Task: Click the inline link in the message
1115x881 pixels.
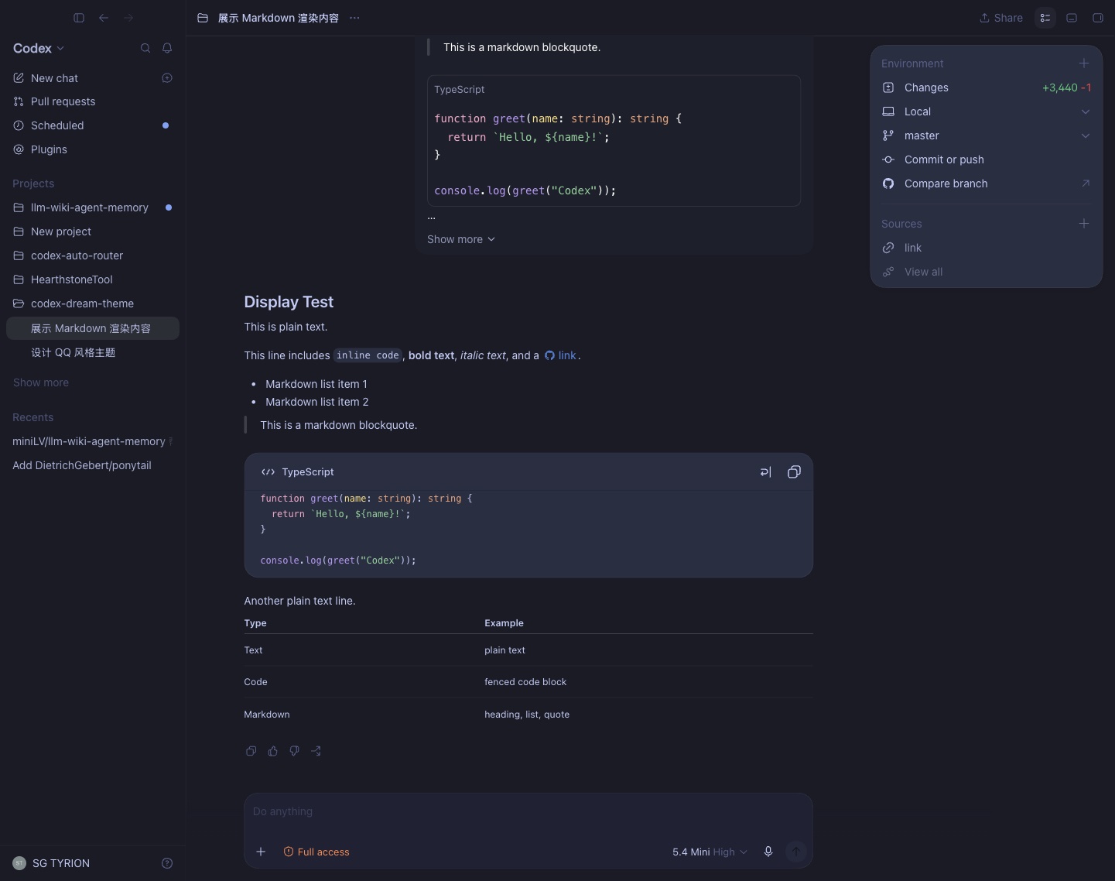Action: (x=561, y=355)
